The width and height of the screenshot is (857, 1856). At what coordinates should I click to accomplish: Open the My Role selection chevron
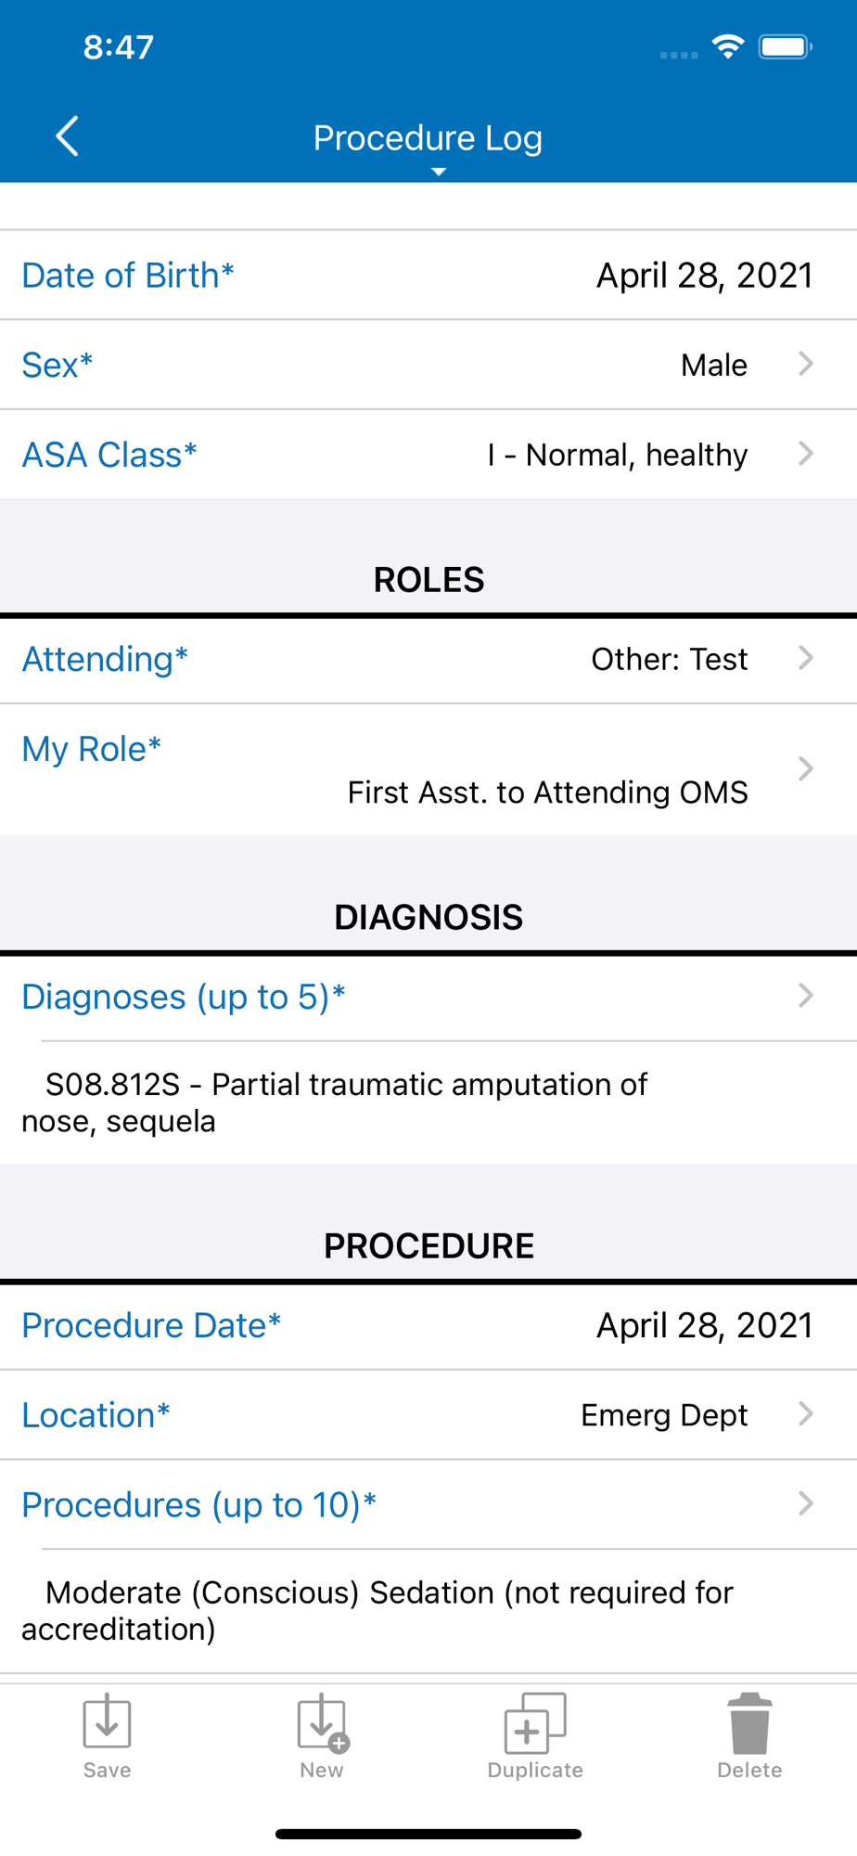805,768
